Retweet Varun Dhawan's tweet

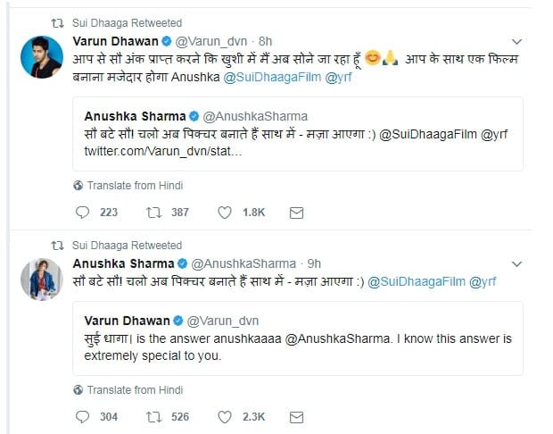pyautogui.click(x=154, y=213)
